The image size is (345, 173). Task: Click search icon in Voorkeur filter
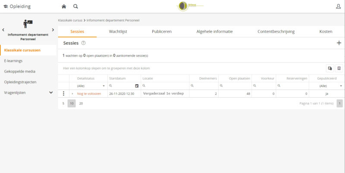(254, 85)
